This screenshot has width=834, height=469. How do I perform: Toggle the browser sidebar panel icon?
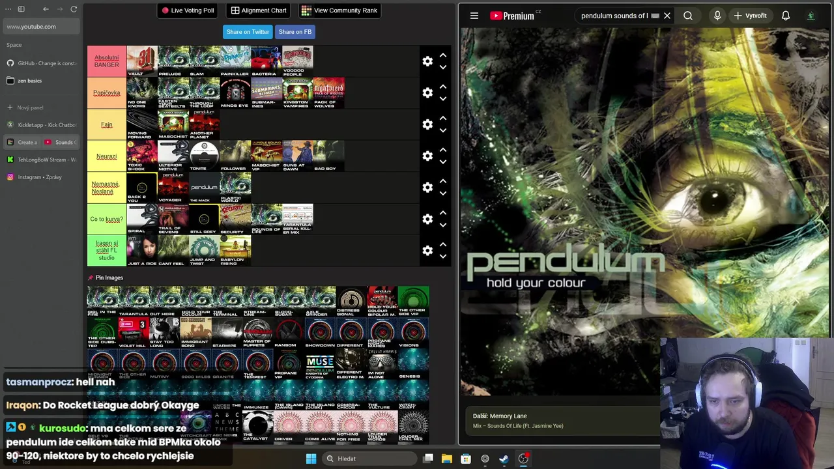pos(21,9)
